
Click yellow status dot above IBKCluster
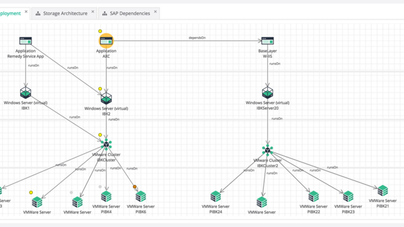(x=100, y=135)
